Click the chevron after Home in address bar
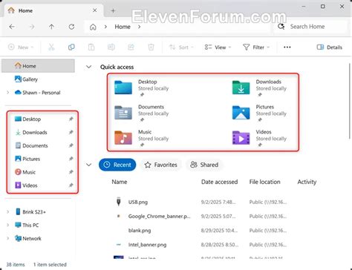The height and width of the screenshot is (270, 352). click(140, 27)
